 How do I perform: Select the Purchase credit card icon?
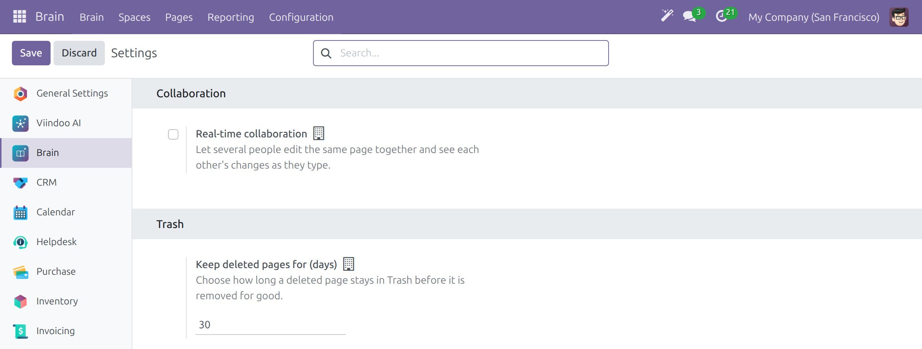20,272
